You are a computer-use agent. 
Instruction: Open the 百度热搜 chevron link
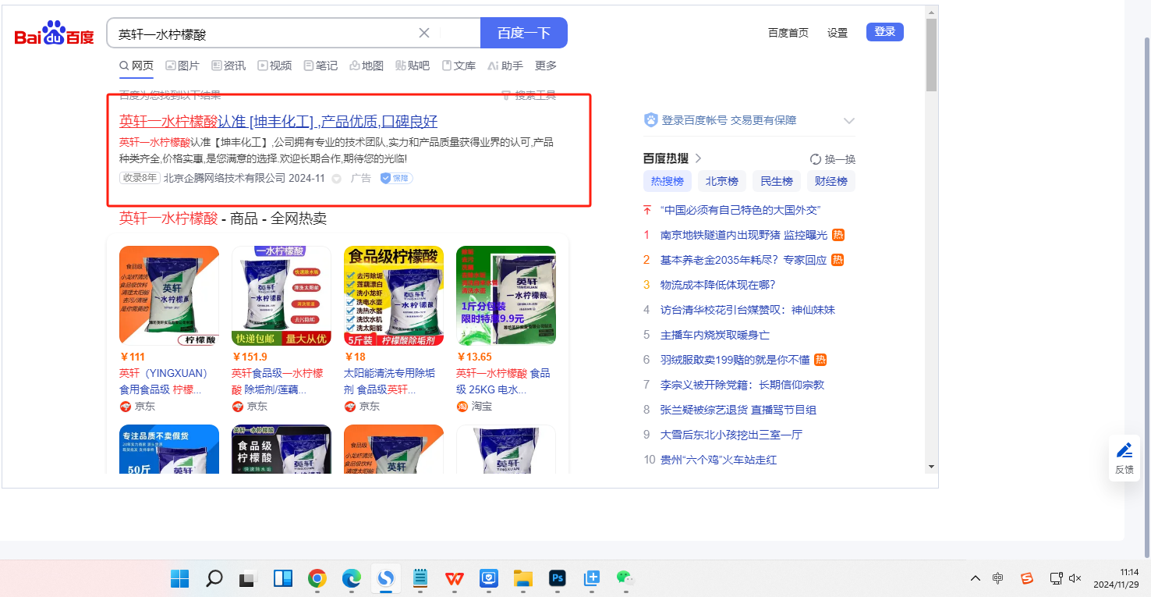(698, 158)
